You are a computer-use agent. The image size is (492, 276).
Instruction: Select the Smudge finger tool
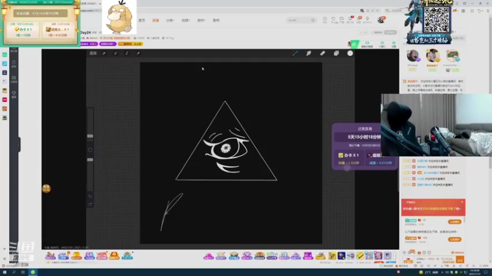pos(309,53)
